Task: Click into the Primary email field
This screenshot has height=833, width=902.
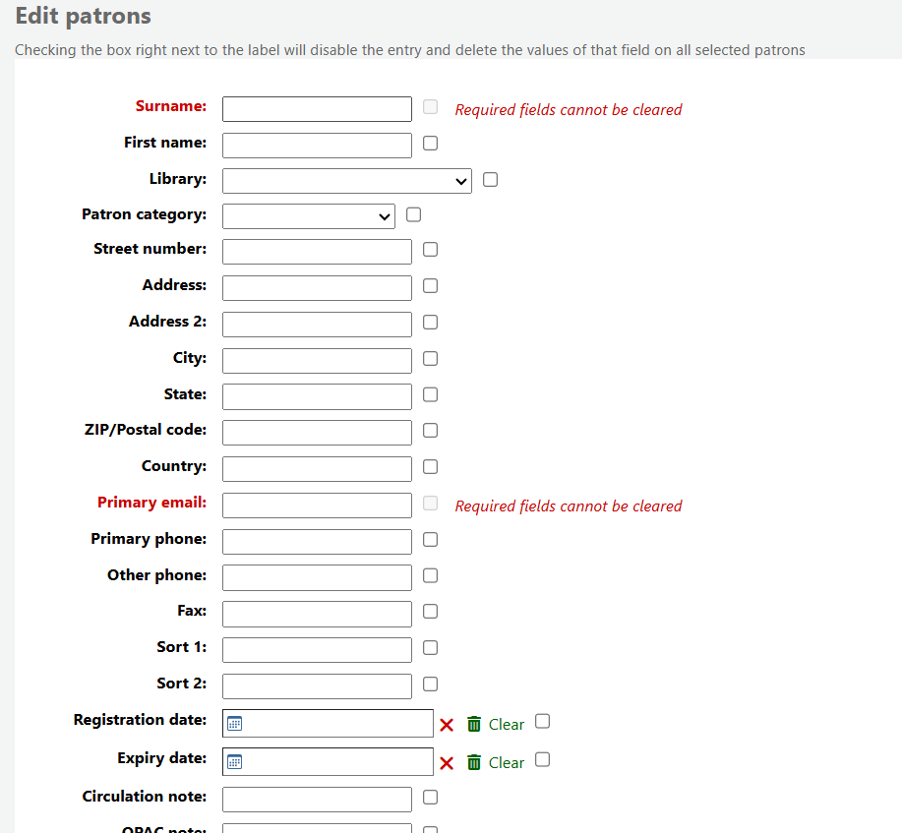Action: 317,506
